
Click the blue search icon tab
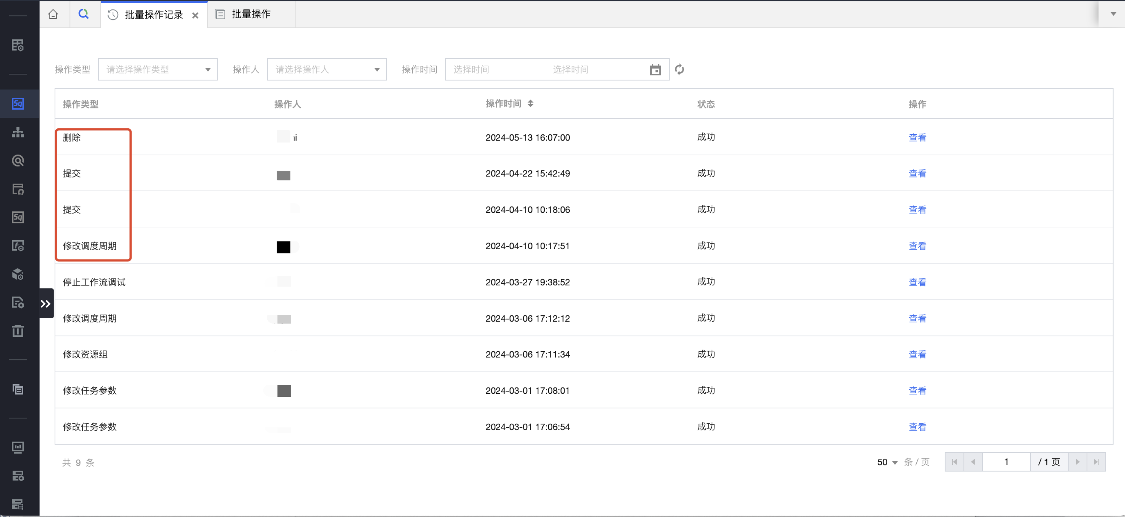tap(83, 14)
